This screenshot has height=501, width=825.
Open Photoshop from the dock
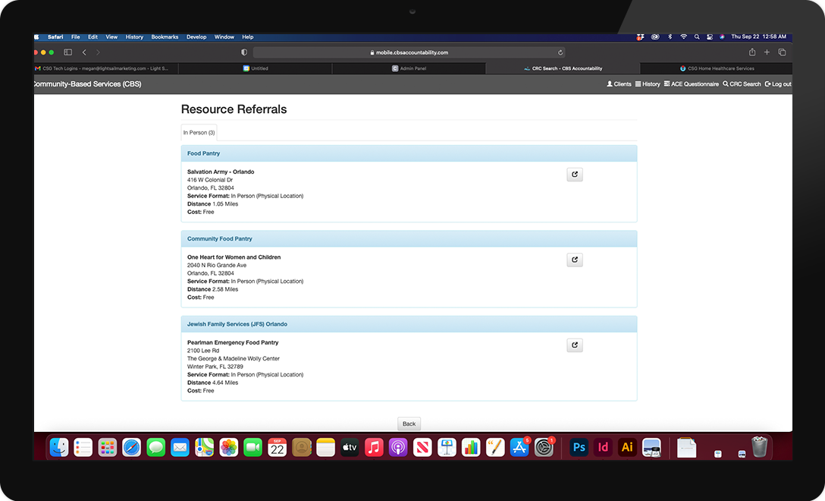pos(579,447)
